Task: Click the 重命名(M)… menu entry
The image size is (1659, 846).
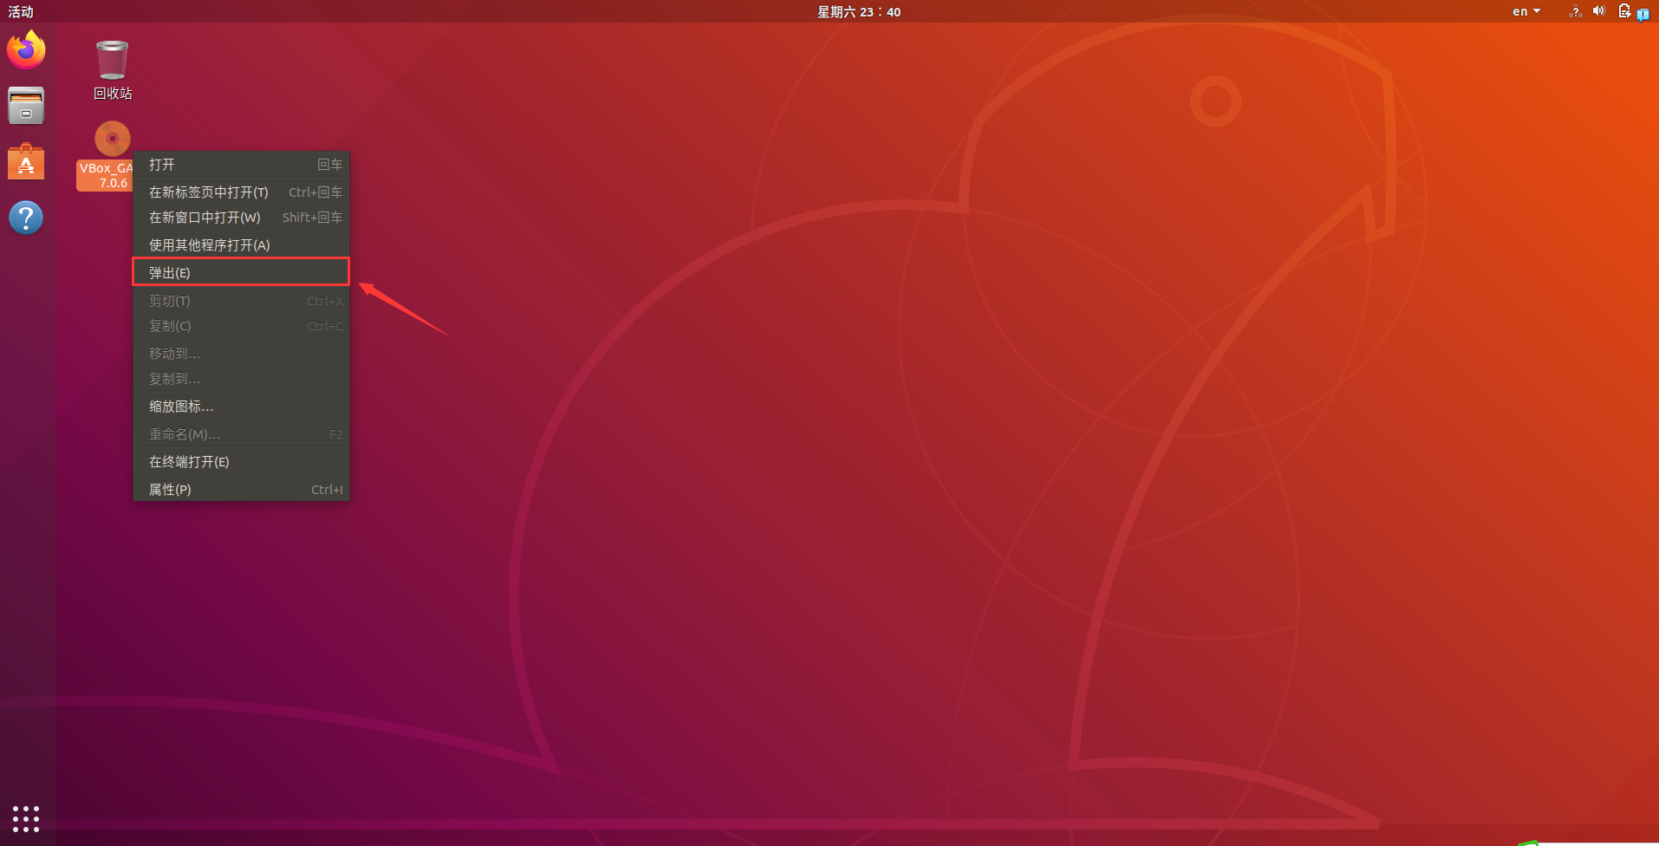Action: click(241, 434)
